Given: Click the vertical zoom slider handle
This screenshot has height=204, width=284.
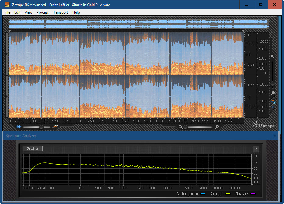Looking at the screenshot, I should coord(272,83).
